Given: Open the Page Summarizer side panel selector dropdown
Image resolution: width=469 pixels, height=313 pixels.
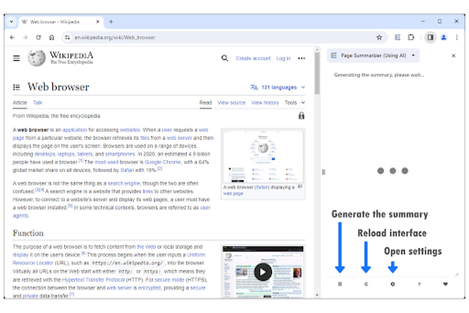Looking at the screenshot, I should pos(373,56).
